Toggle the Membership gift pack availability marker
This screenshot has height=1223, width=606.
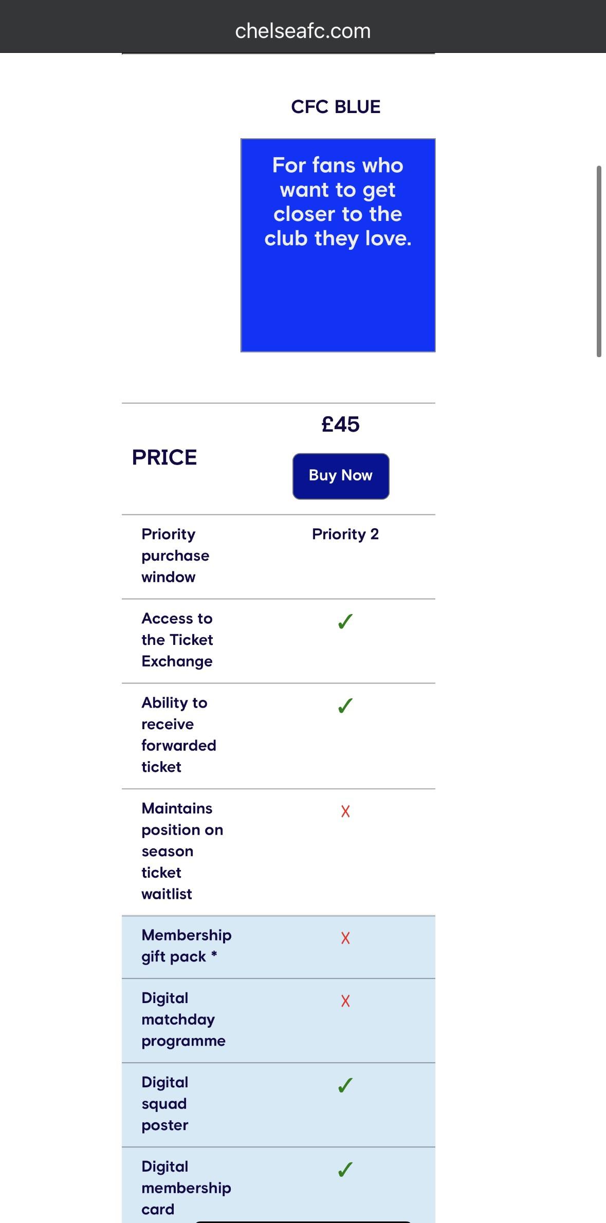[x=344, y=938]
